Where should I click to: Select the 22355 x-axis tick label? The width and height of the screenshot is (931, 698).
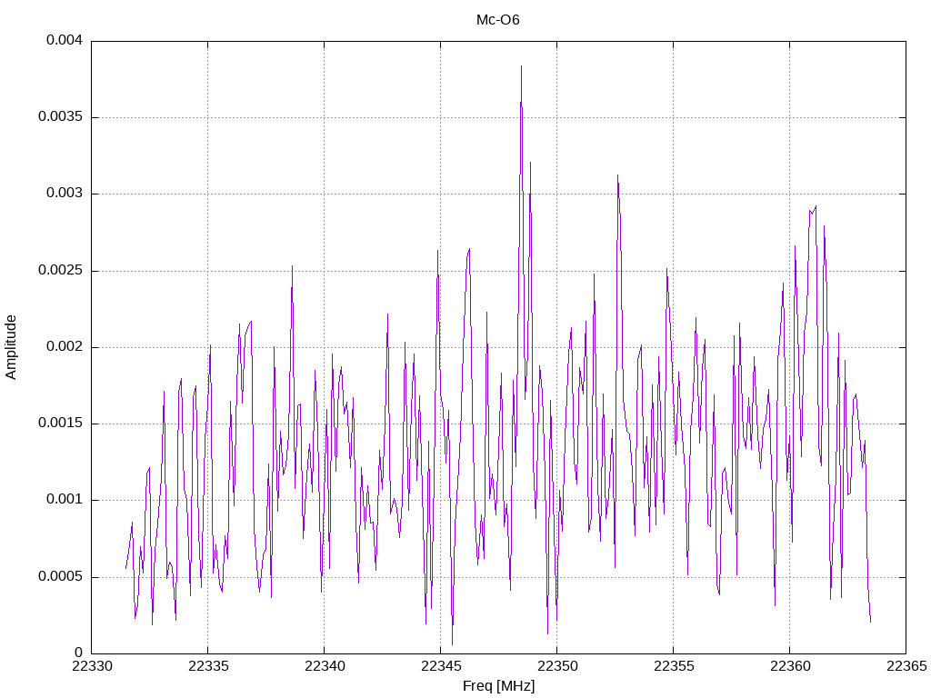click(674, 666)
